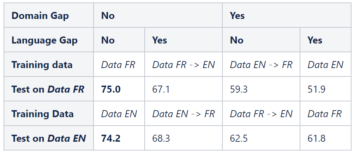Click Data EN -> FR in second training row
The height and width of the screenshot is (154, 354).
184,113
